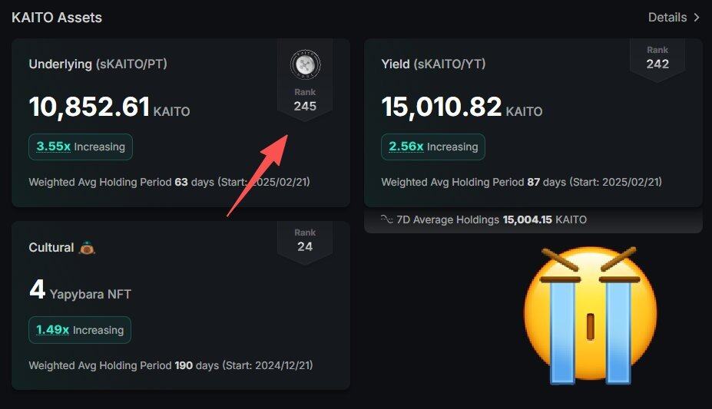712x409 pixels.
Task: Click the Yapybara emoji icon beside Cultural
Action: [88, 248]
